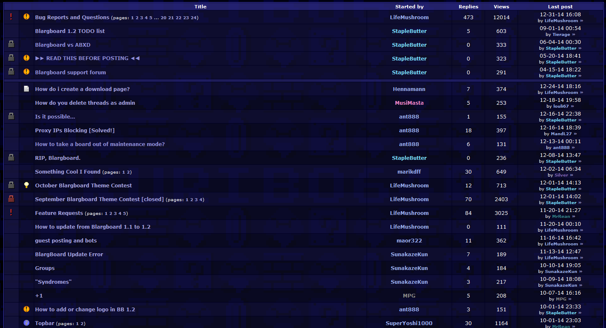Click the red lock icon on September Theme Contest
This screenshot has width=606, height=328.
tap(11, 199)
